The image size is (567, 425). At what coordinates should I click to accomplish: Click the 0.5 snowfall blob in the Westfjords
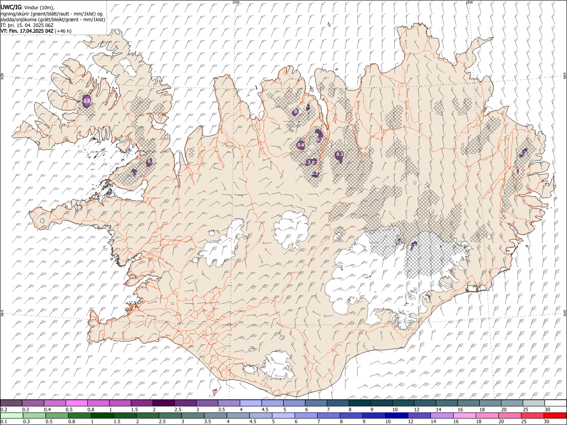click(87, 101)
